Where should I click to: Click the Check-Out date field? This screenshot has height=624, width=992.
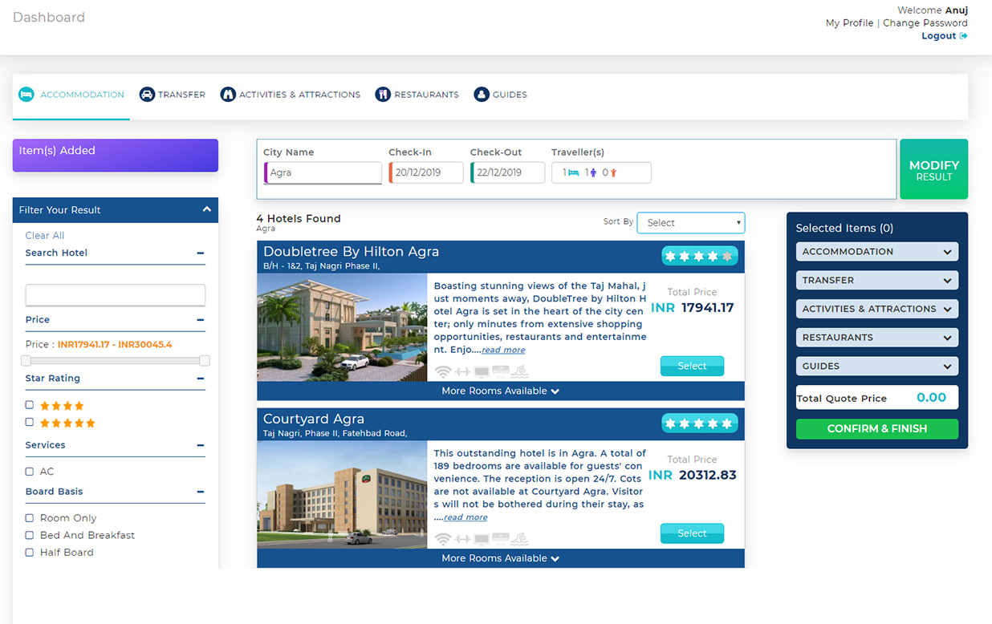[x=508, y=172]
